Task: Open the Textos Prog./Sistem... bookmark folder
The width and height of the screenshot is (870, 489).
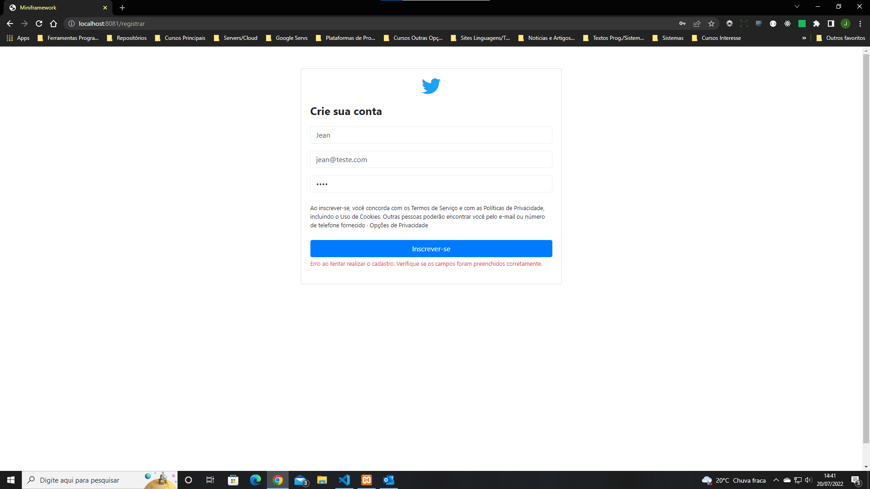Action: (614, 38)
